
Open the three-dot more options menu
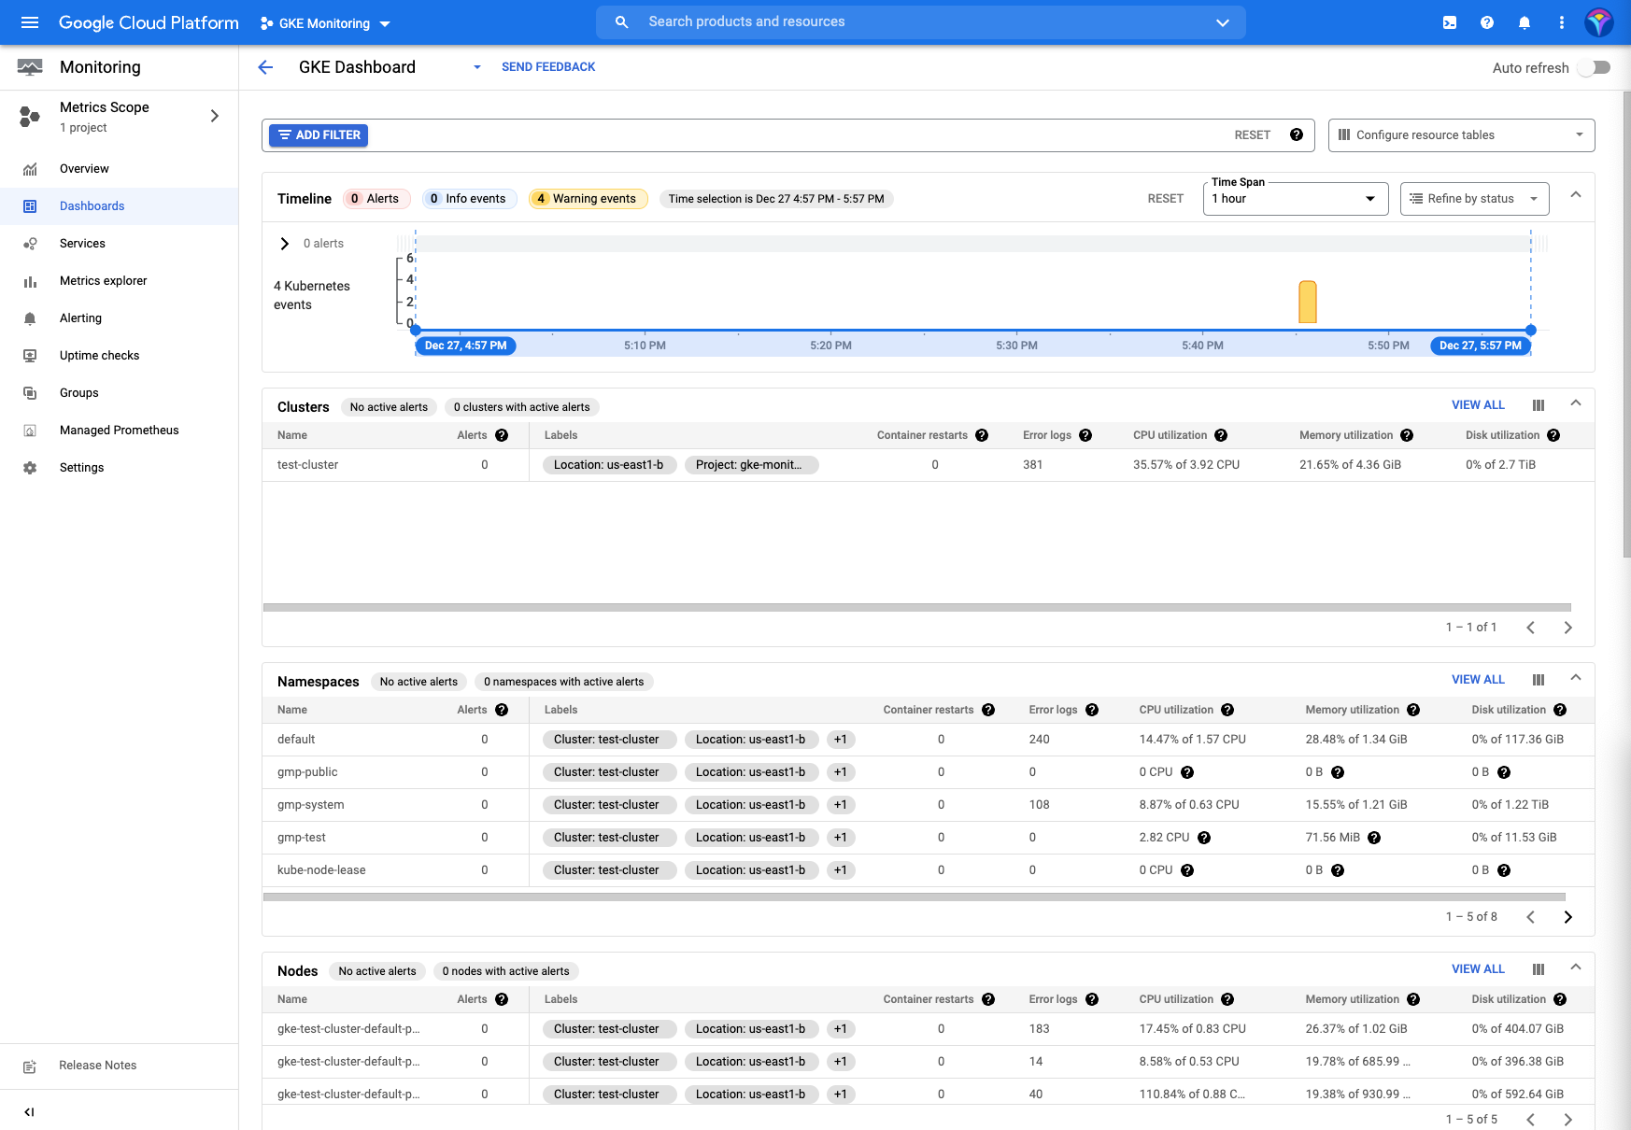[1562, 22]
